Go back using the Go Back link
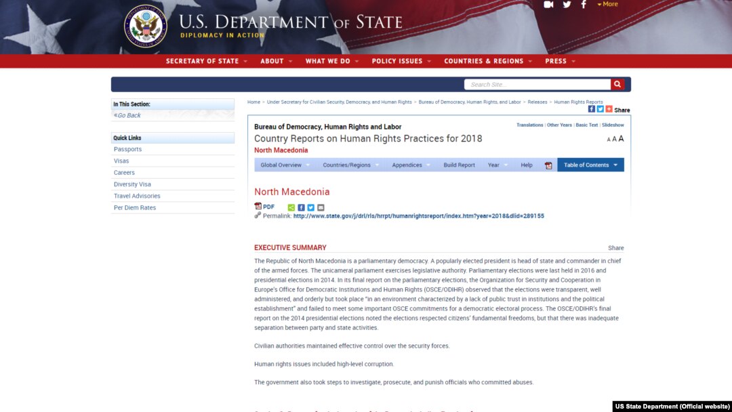 tap(127, 115)
